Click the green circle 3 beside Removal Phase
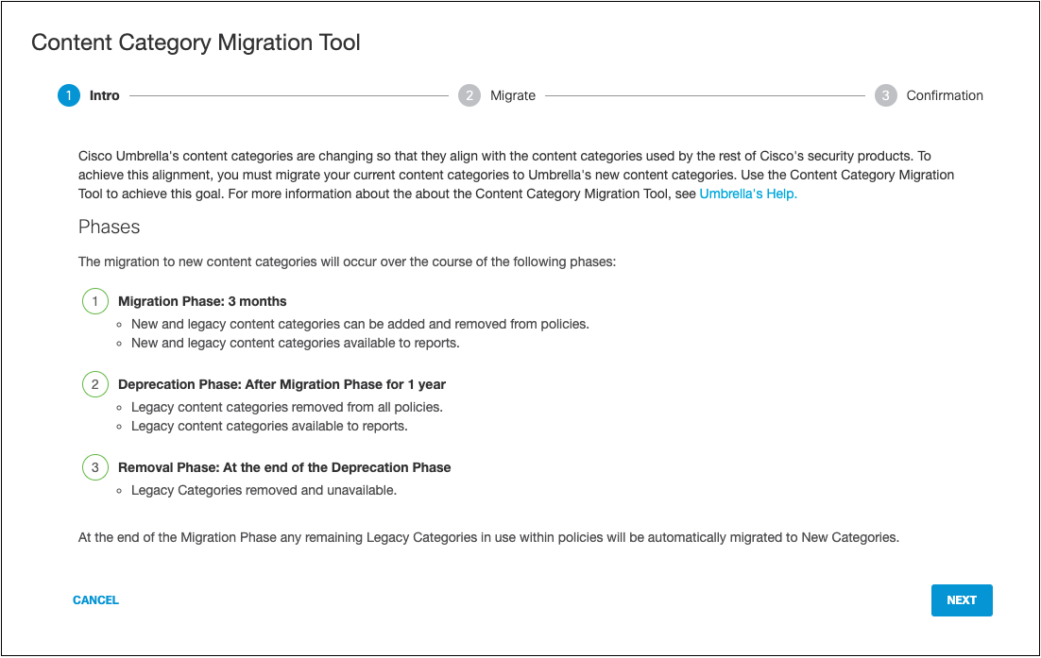Screen dimensions: 1041x658 (x=95, y=467)
